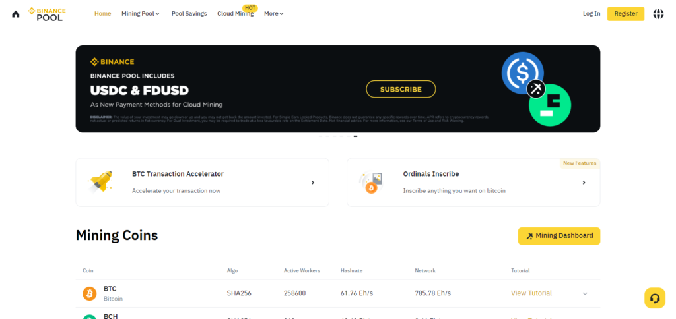Click the Network column header
This screenshot has width=676, height=319.
tap(425, 270)
